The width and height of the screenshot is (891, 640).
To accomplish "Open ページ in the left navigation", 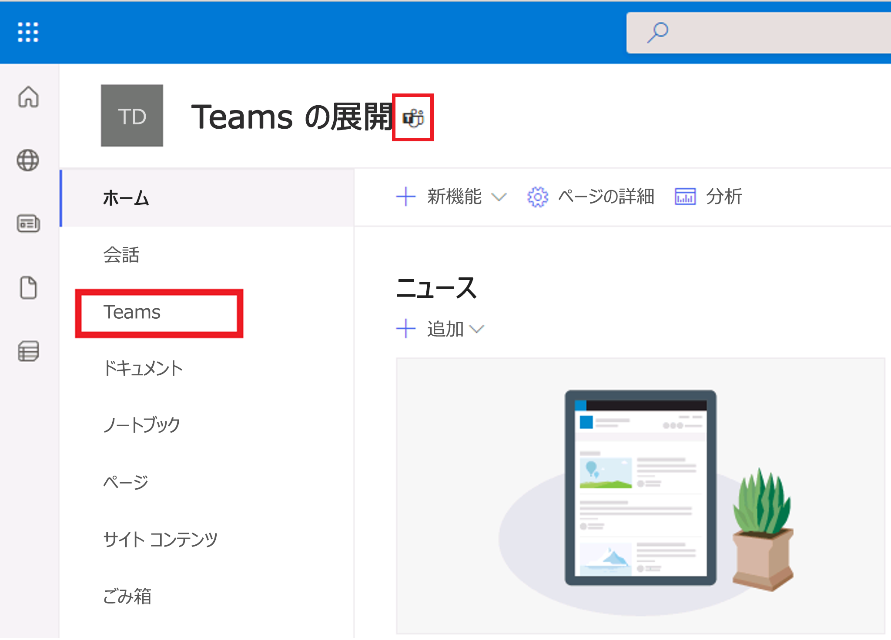I will [126, 482].
